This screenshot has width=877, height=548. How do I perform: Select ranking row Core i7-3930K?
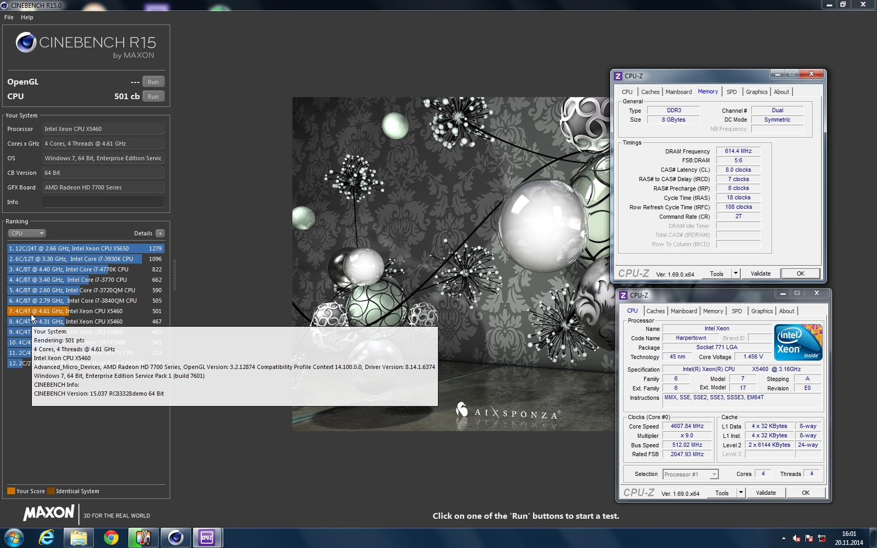86,259
